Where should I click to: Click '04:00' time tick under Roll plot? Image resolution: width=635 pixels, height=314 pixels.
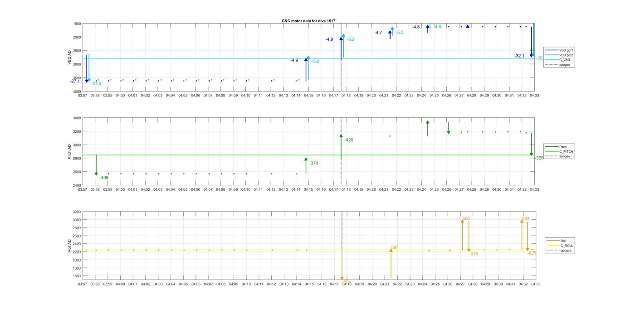(120, 284)
